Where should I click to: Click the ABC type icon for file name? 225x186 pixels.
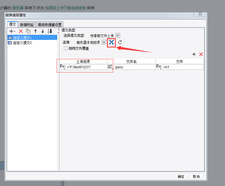pos(110,67)
